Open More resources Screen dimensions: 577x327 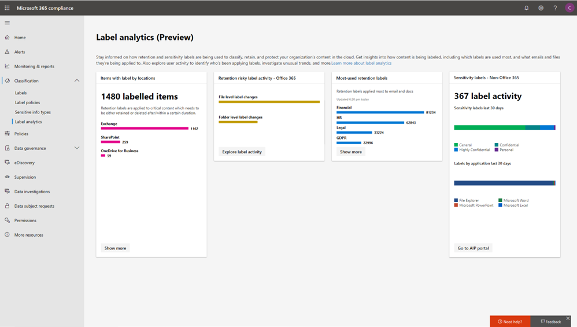click(29, 235)
